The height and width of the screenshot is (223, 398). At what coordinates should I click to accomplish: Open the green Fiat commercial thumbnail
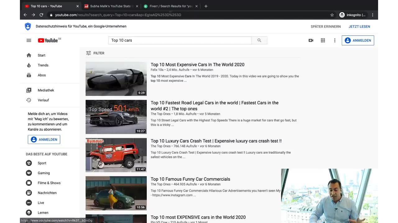point(116,193)
